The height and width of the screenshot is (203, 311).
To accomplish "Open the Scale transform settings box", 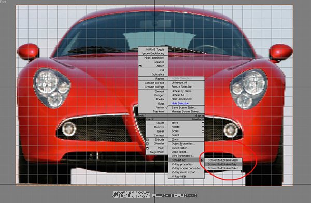I will pyautogui.click(x=203, y=131).
